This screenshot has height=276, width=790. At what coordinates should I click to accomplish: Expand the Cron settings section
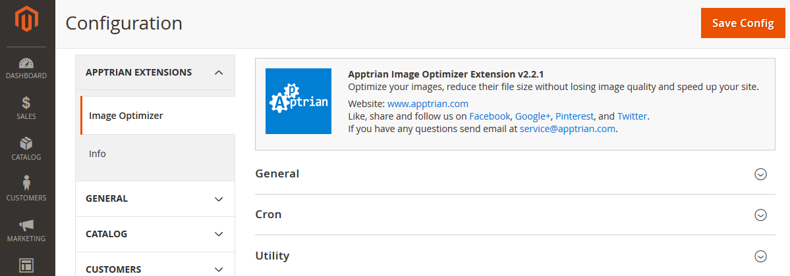pos(760,215)
